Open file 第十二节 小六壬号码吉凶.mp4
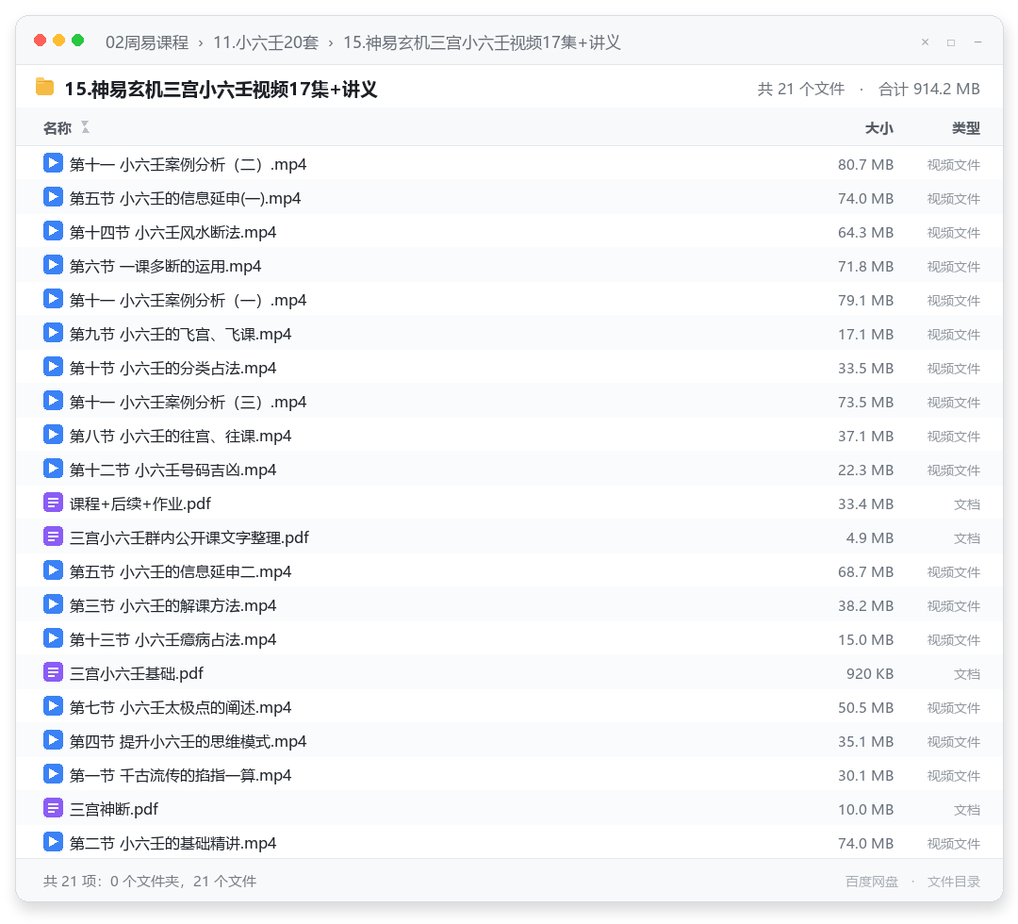1018x924 pixels. tap(172, 470)
